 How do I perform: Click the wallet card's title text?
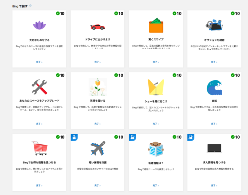tap(156, 39)
